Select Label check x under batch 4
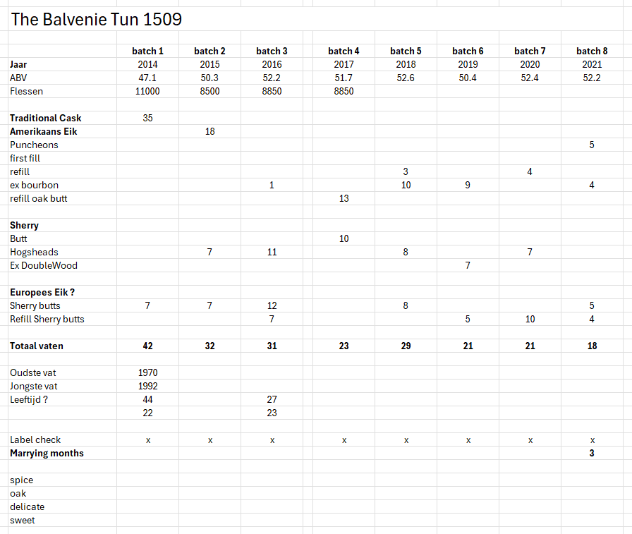Screen dimensions: 632x534 [x=344, y=439]
